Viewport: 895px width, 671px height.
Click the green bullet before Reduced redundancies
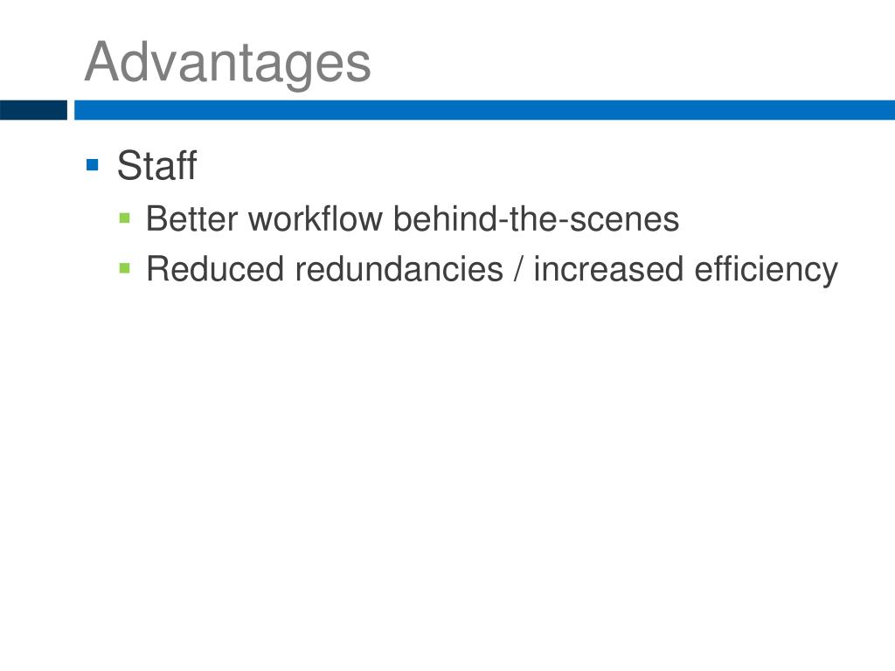pos(124,268)
